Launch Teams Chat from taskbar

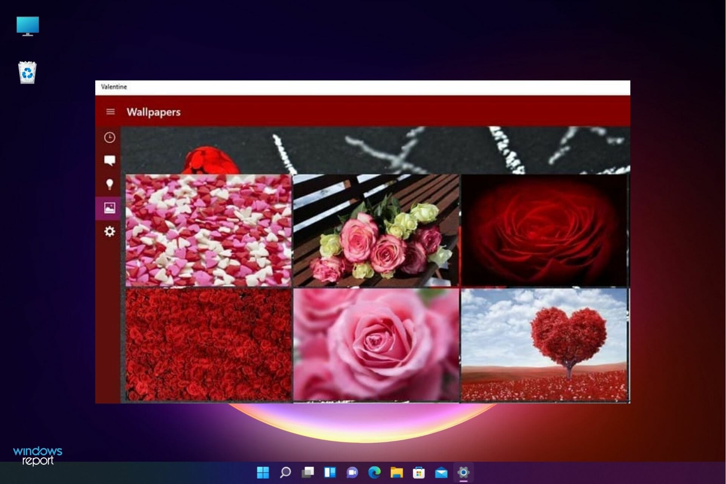pyautogui.click(x=352, y=472)
